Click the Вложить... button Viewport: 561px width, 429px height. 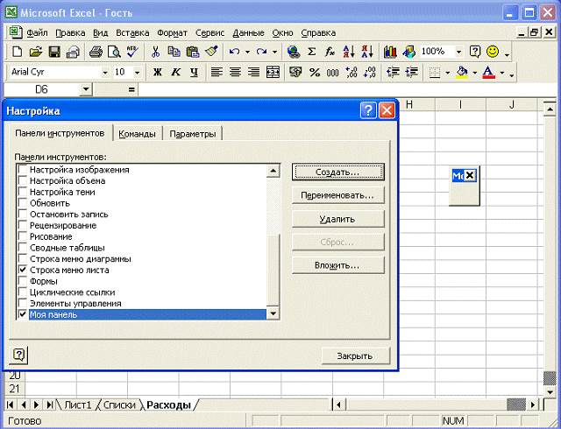337,265
